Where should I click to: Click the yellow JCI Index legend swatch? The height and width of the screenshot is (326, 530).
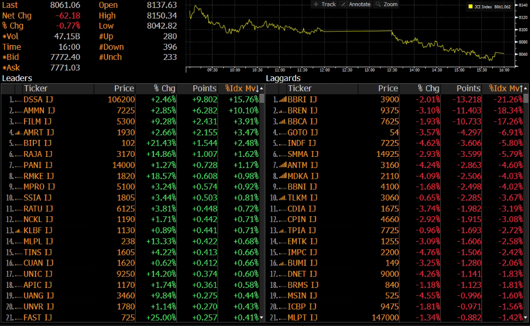(x=470, y=7)
